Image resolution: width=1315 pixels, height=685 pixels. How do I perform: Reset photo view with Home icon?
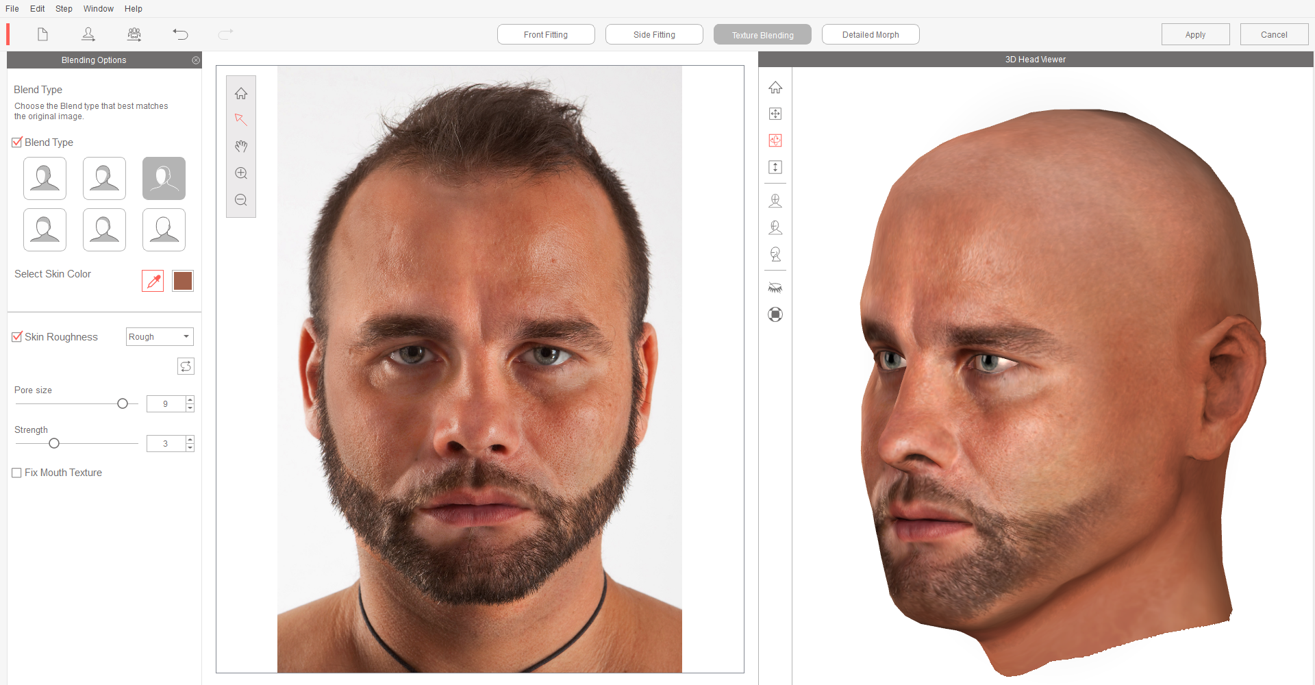(241, 93)
